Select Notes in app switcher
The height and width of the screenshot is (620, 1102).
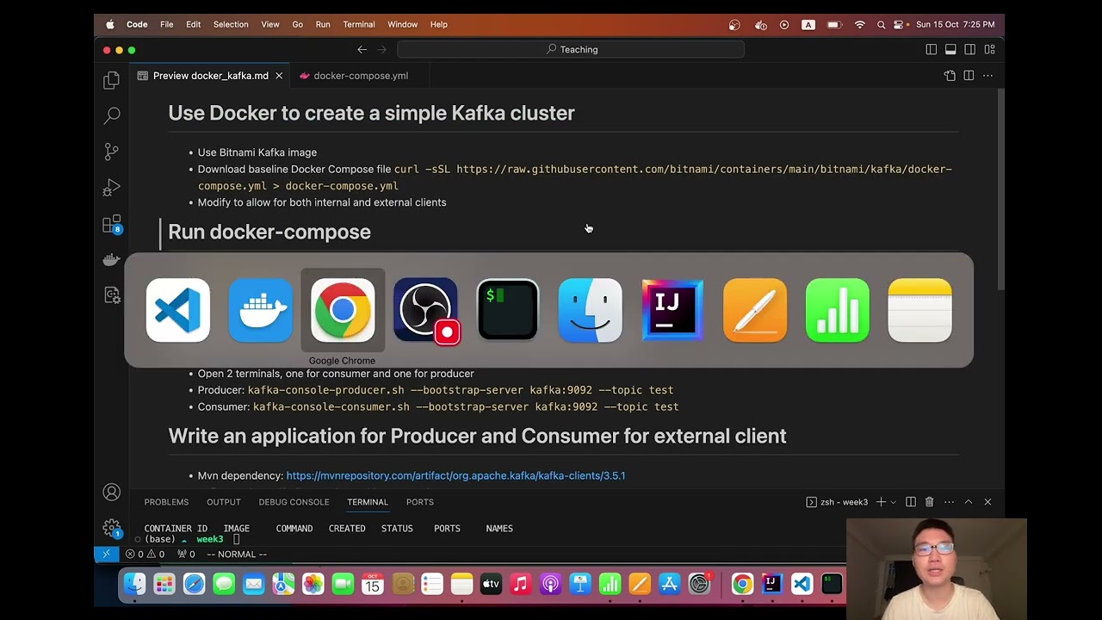[x=919, y=310]
